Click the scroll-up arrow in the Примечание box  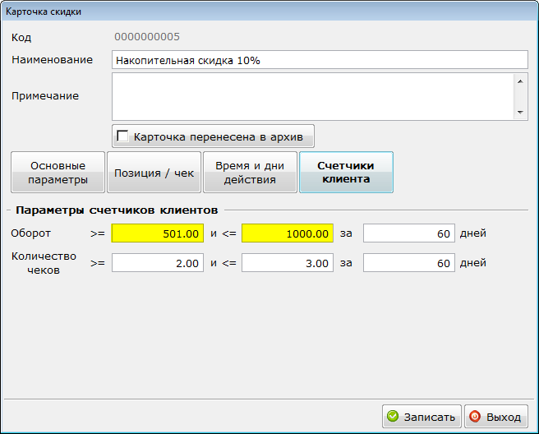click(x=520, y=81)
